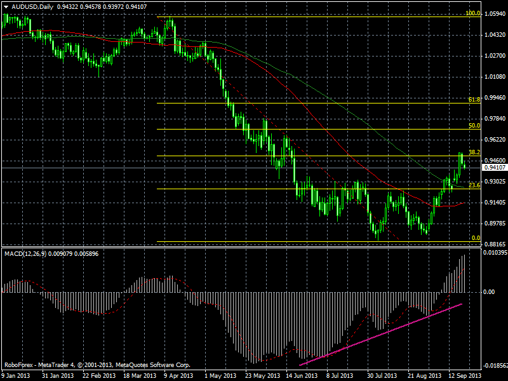Select the 100.0 Fibonacci level label
This screenshot has width=508, height=381.
click(x=472, y=13)
